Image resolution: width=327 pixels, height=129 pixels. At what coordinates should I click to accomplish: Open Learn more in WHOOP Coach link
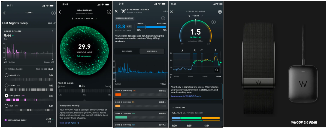pos(187,96)
